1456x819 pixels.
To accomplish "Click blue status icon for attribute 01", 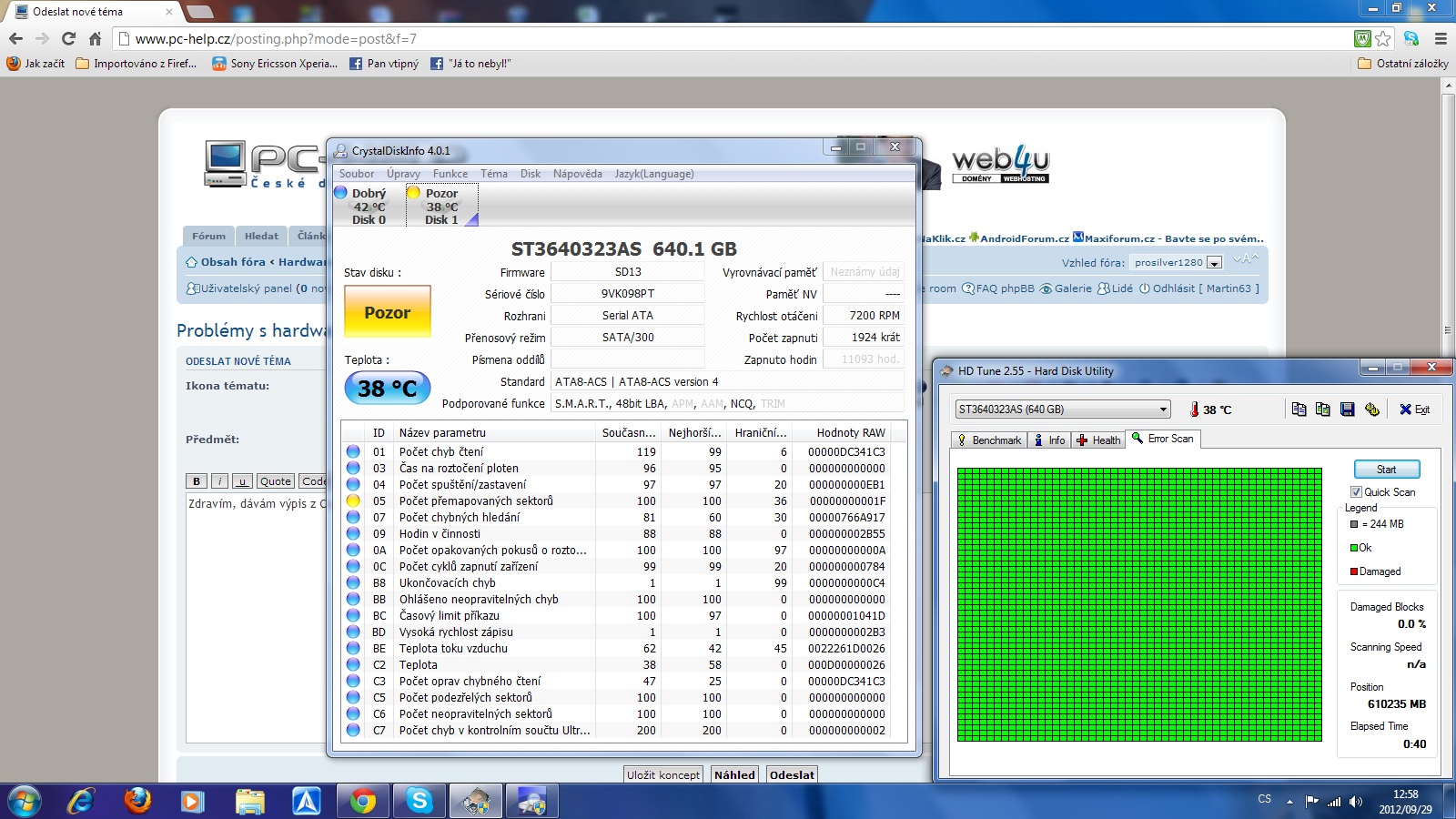I will point(353,451).
